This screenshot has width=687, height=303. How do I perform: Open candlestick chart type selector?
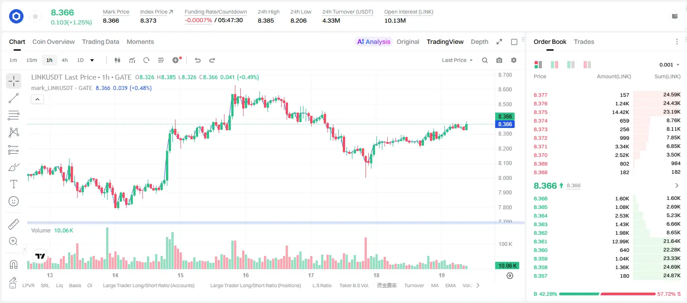tap(118, 60)
